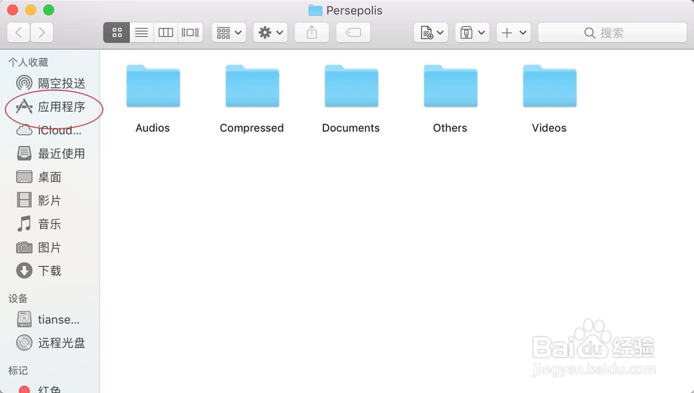The image size is (694, 393).
Task: Go back with the back arrow
Action: pos(19,33)
